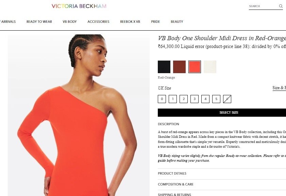This screenshot has height=196, width=286.
Task: Select crossed-out size 6 option
Action: point(227,99)
